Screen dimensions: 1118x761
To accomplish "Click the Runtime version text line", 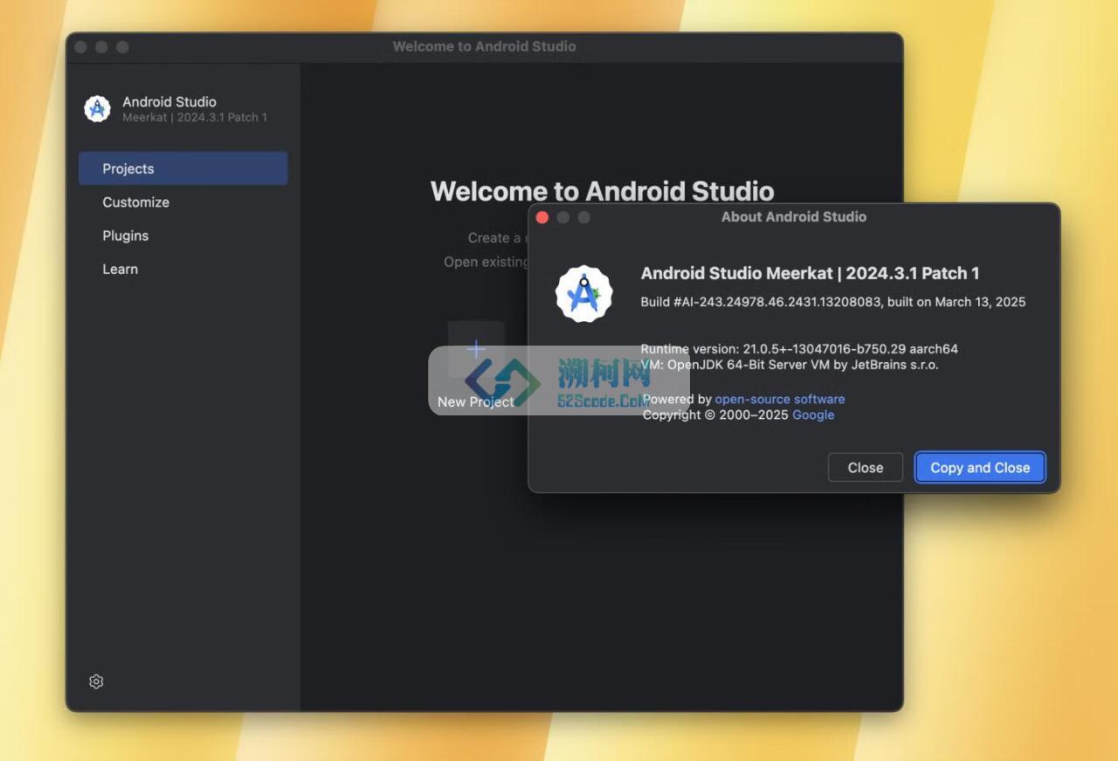I will tap(799, 349).
